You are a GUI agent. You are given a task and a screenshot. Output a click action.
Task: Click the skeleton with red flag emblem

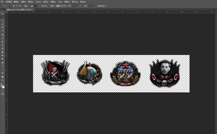click(55, 72)
